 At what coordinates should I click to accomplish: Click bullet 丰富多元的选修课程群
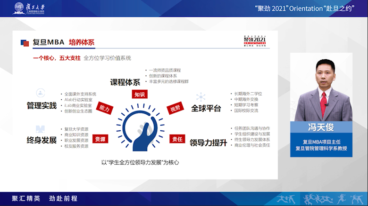pyautogui.click(x=169, y=81)
